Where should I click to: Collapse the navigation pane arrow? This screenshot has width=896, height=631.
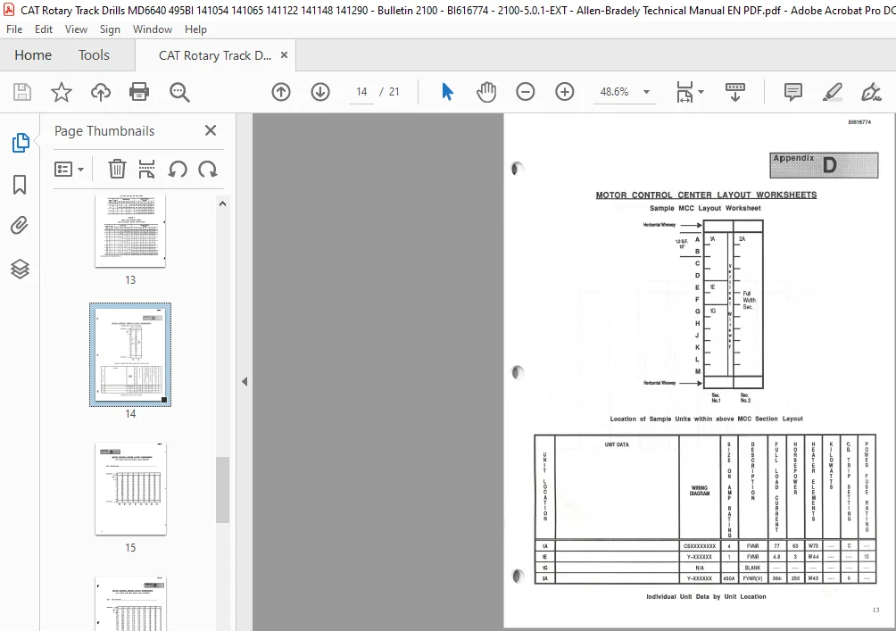coord(245,381)
